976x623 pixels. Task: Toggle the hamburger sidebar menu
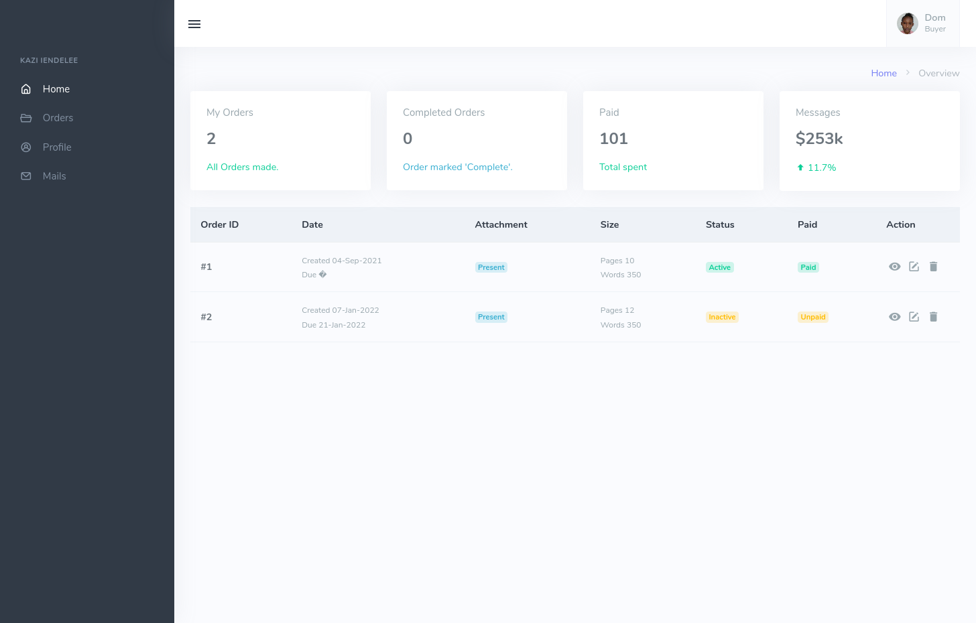(194, 24)
